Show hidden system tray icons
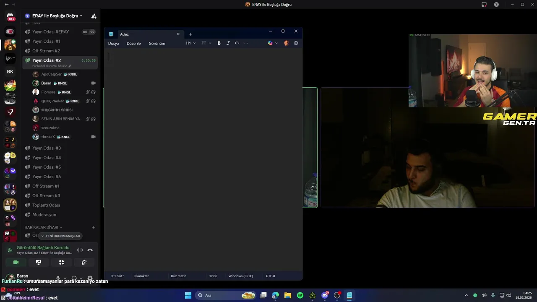This screenshot has height=302, width=537. [466, 295]
